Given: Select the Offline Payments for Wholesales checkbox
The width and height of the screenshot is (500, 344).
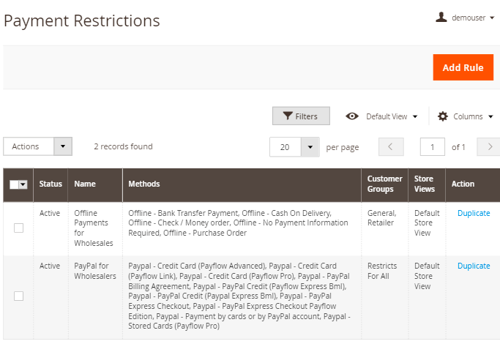Looking at the screenshot, I should [18, 228].
